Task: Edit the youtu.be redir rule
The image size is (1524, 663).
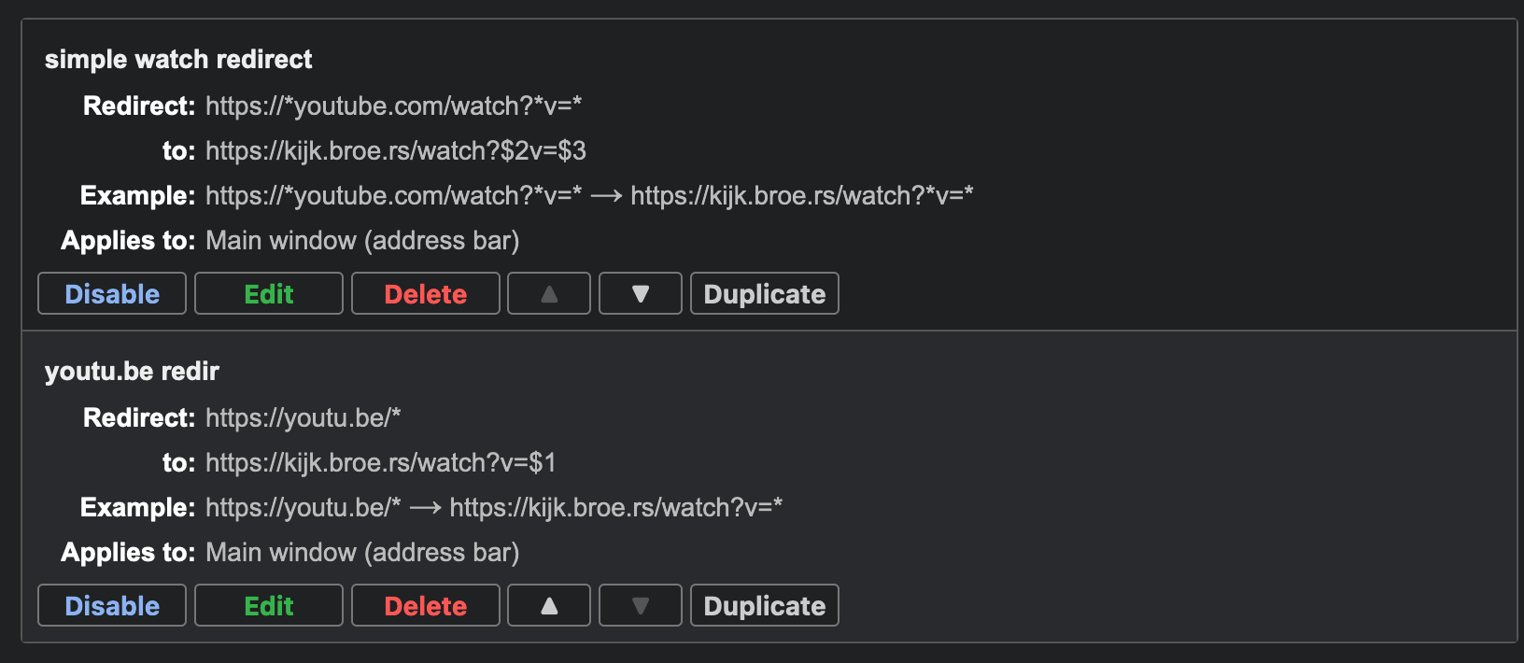Action: click(269, 606)
